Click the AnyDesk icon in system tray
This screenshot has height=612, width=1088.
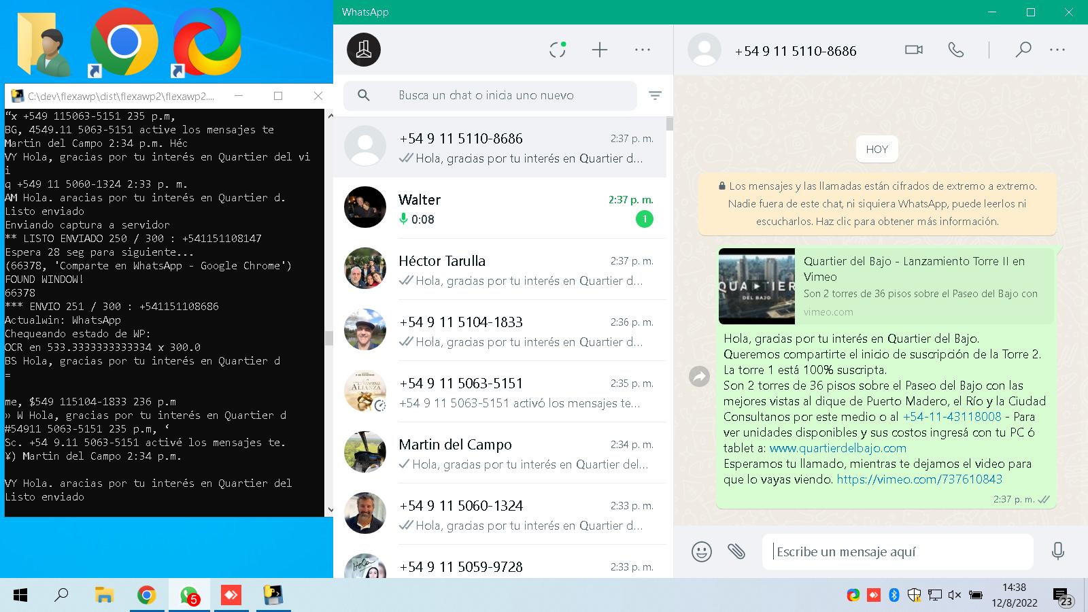click(873, 595)
